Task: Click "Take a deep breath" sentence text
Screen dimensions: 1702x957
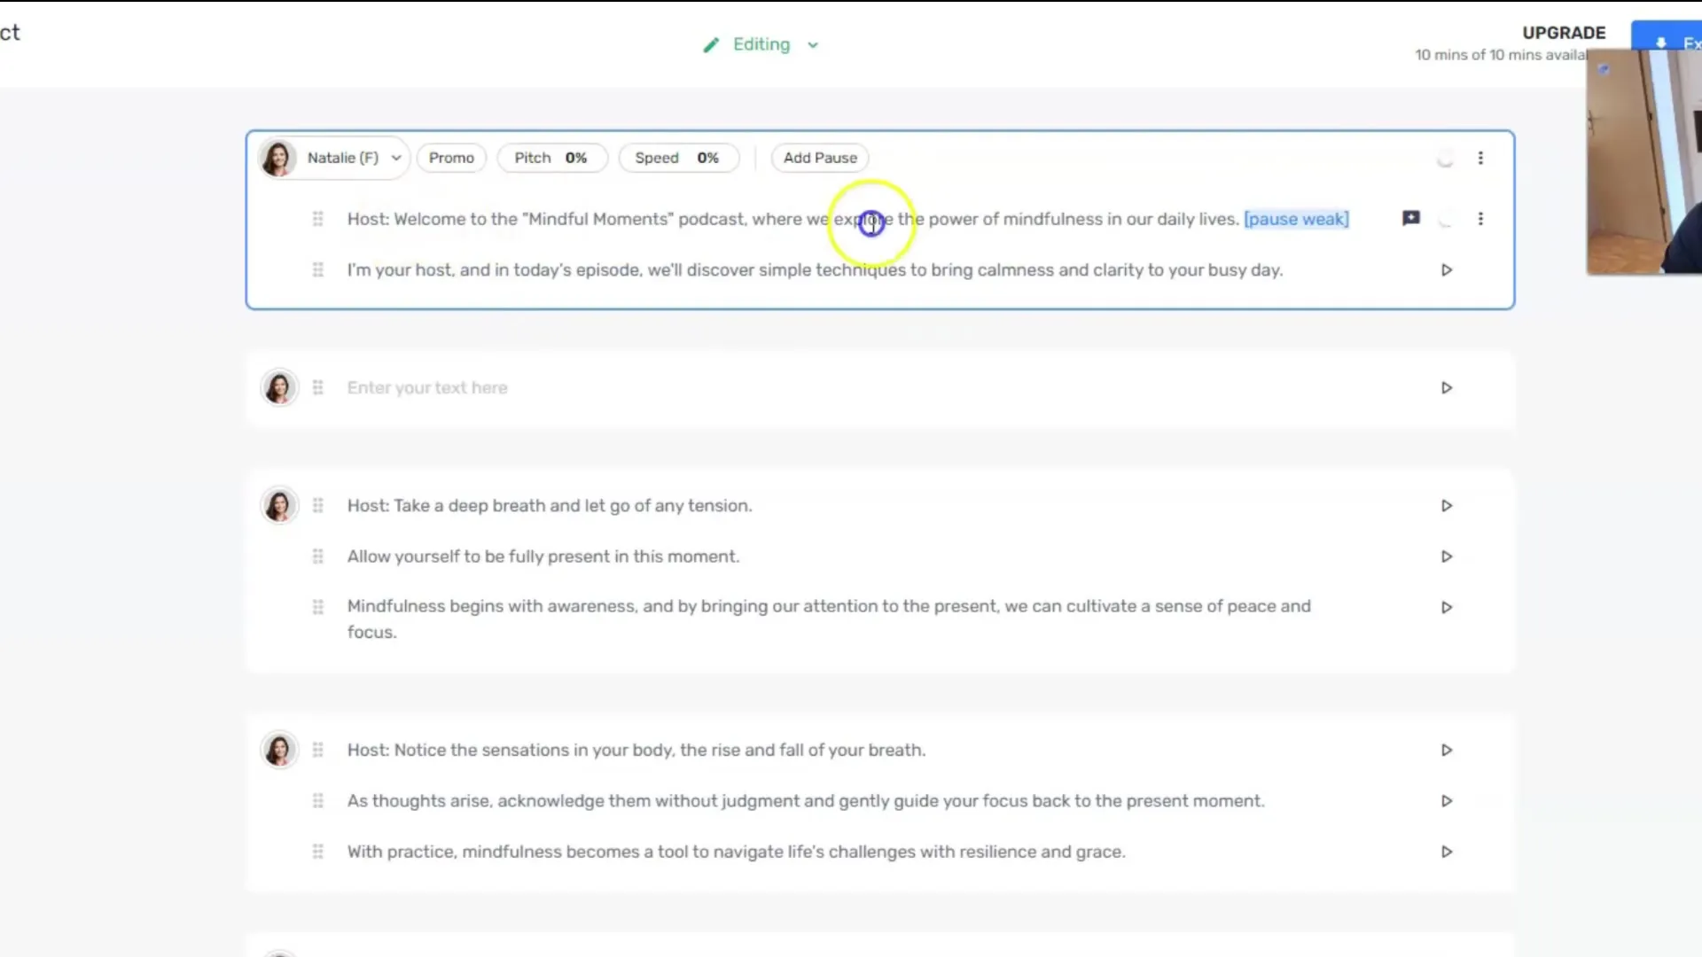Action: [x=550, y=506]
